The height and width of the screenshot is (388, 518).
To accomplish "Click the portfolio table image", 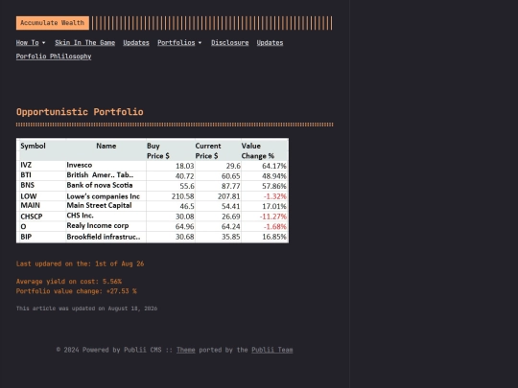I will [x=153, y=191].
